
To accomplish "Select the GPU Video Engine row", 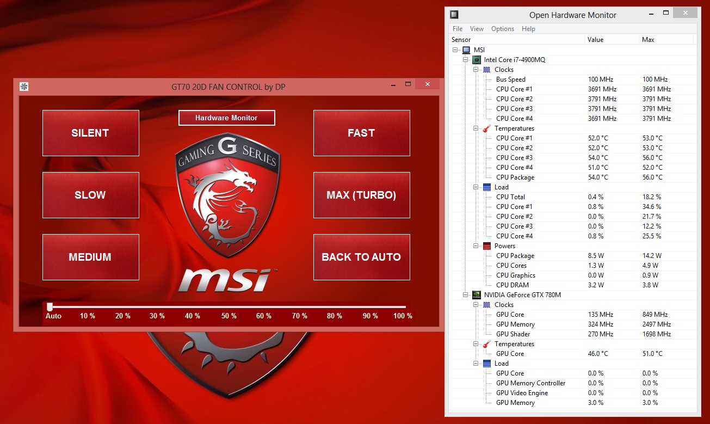I will pos(573,393).
